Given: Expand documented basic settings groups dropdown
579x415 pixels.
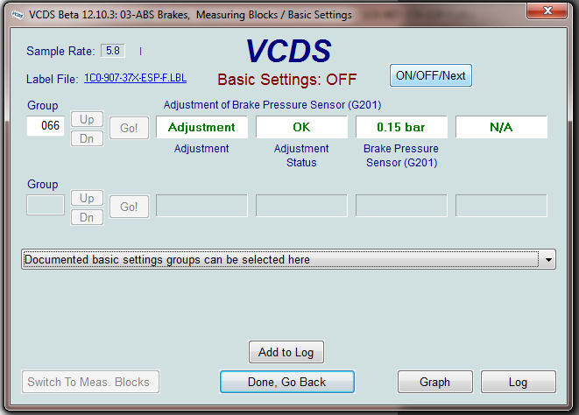Looking at the screenshot, I should [548, 260].
